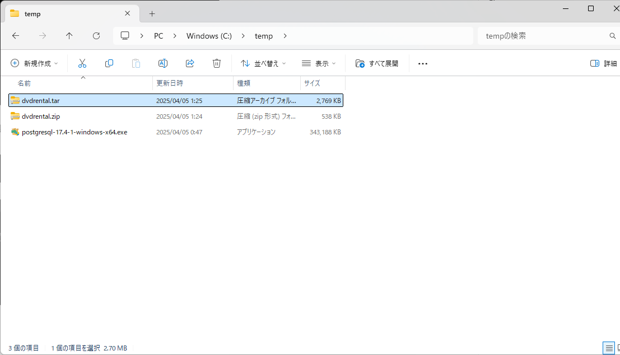Viewport: 620px width, 355px height.
Task: Open the 新規作成 dropdown
Action: coord(34,63)
